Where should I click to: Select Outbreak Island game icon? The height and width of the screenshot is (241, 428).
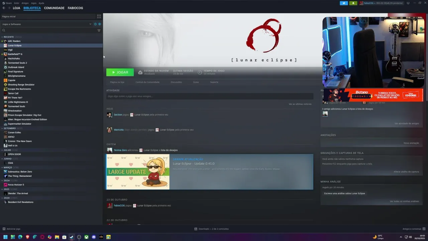click(x=5, y=67)
